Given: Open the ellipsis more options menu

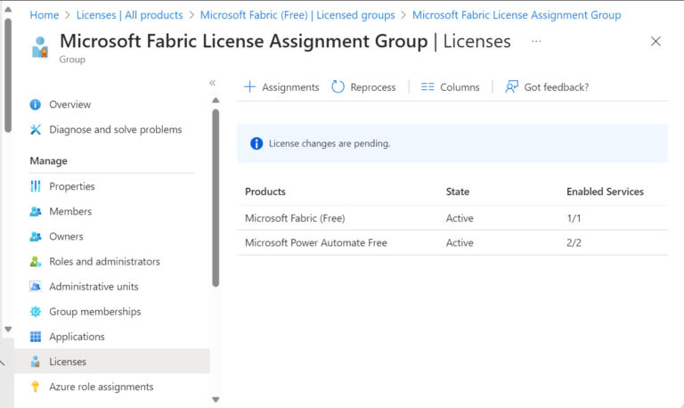Looking at the screenshot, I should point(535,41).
